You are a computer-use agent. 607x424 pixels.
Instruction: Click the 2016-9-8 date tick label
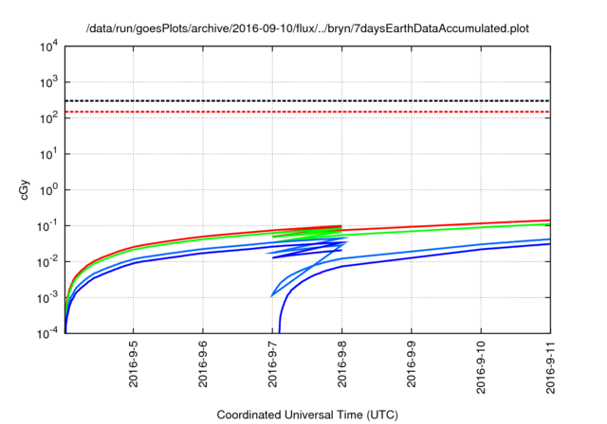pyautogui.click(x=341, y=364)
